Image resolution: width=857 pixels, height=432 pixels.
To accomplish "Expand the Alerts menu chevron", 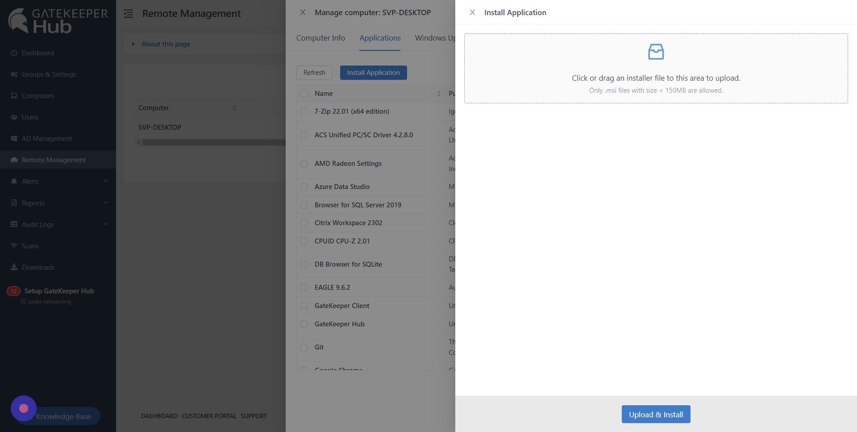I will 106,181.
